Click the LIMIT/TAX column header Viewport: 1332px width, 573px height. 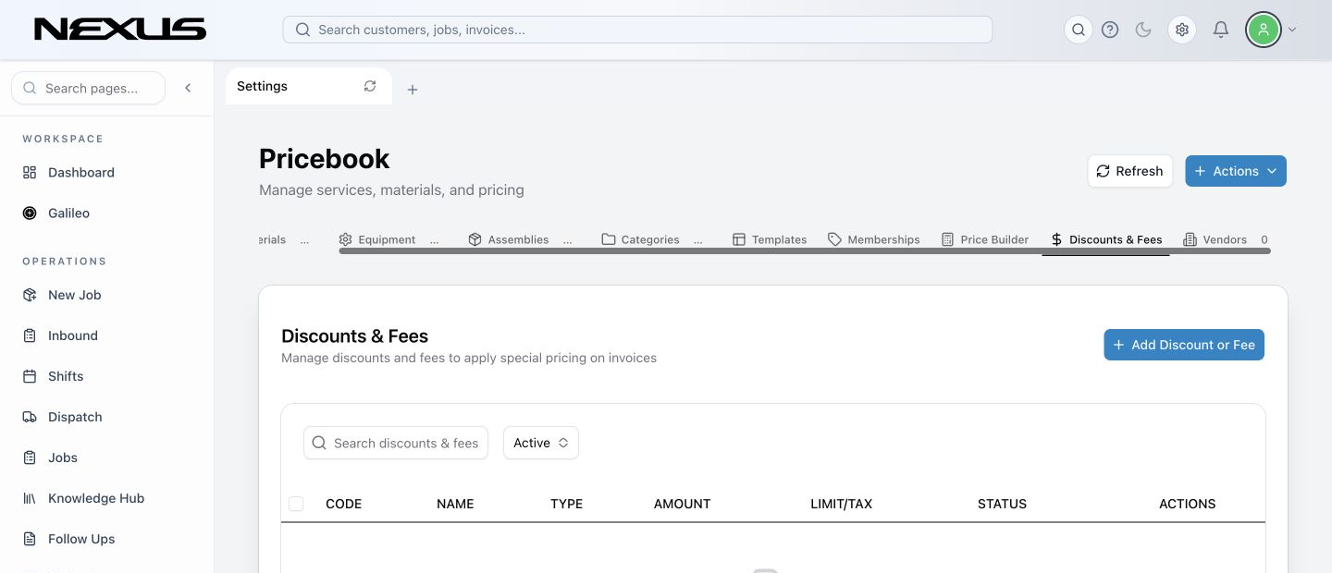click(x=842, y=504)
